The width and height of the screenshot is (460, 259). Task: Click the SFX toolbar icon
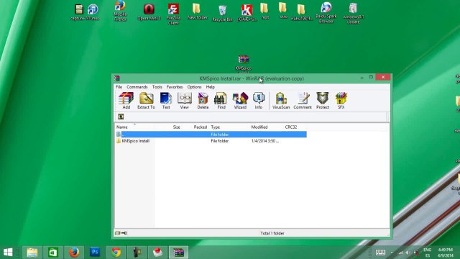pyautogui.click(x=341, y=101)
